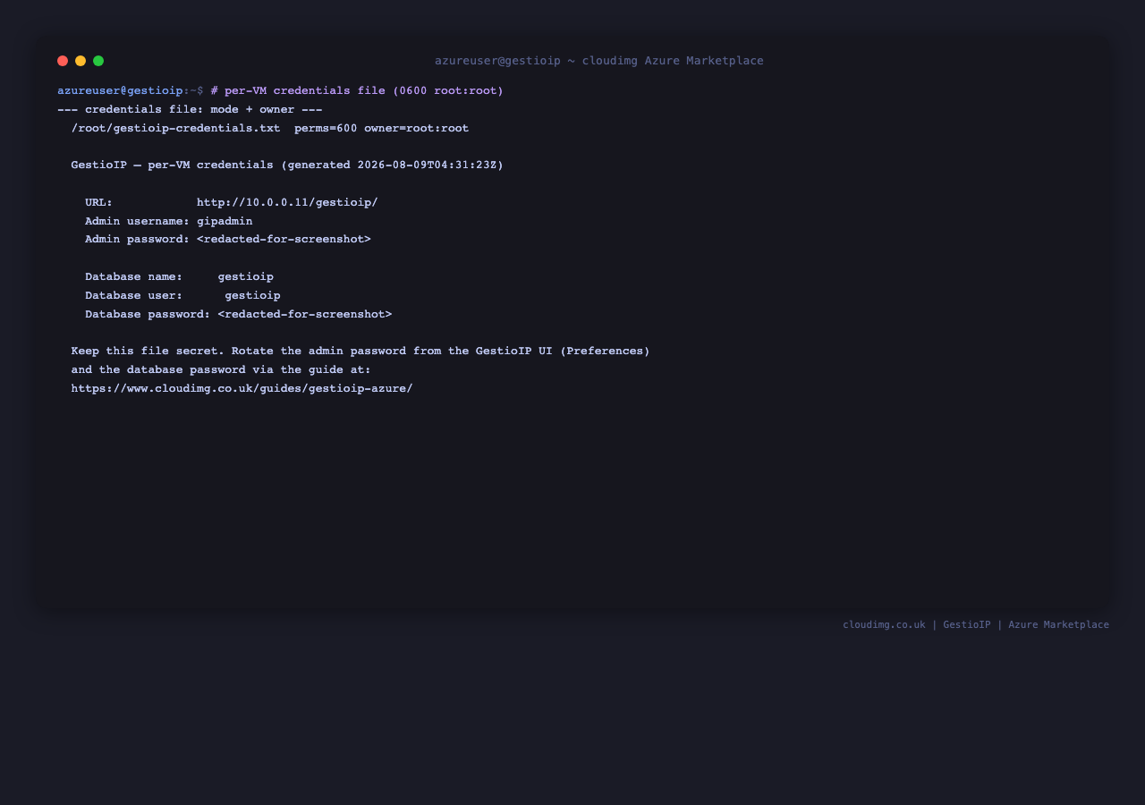Image resolution: width=1145 pixels, height=805 pixels.
Task: Open the http://10.0.0.11/gestioip/ URL
Action: click(x=287, y=203)
